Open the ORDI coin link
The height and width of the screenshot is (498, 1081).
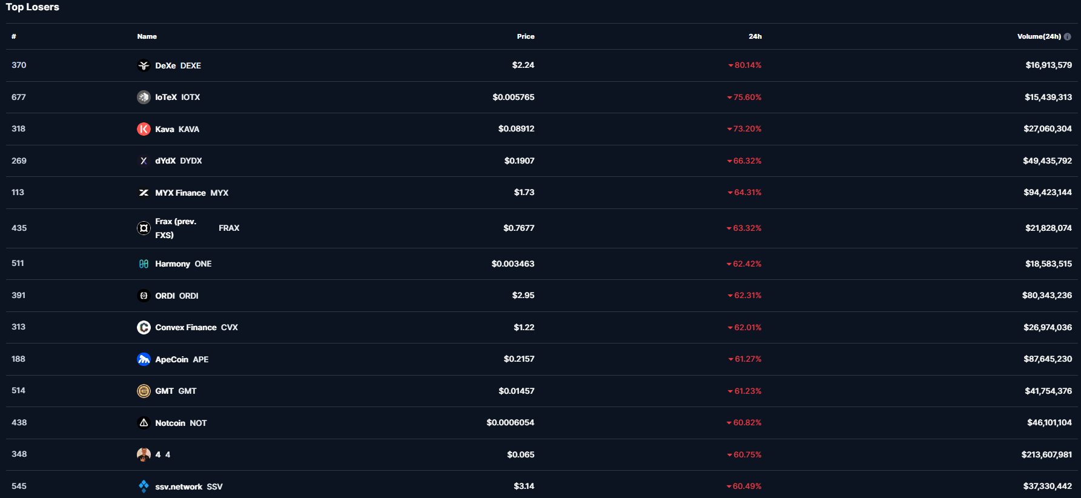[176, 296]
